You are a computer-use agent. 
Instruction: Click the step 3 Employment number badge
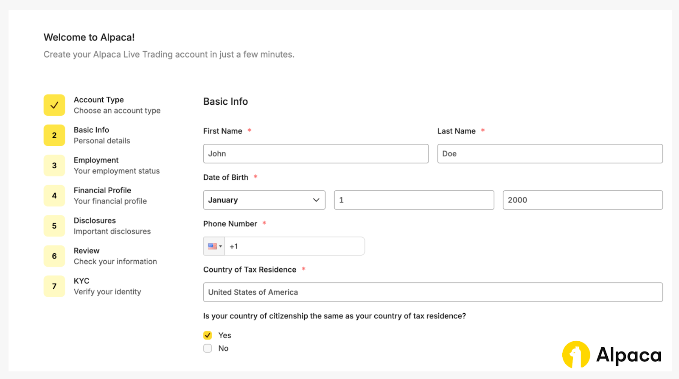[x=54, y=165]
